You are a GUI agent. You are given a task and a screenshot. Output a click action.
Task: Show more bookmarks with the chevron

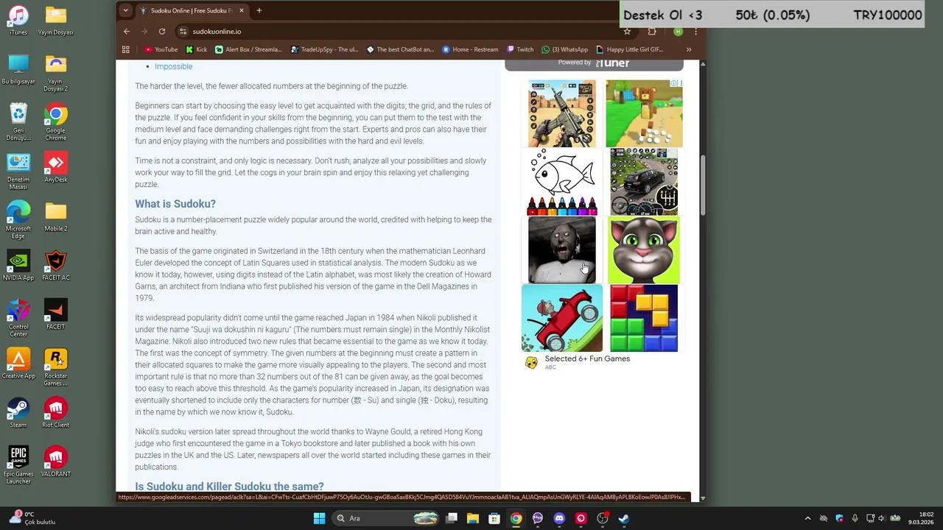pyautogui.click(x=689, y=49)
